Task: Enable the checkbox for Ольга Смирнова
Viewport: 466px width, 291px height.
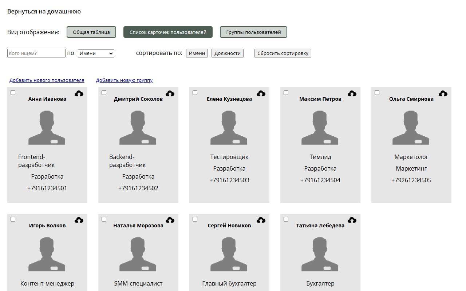Action: coord(377,93)
